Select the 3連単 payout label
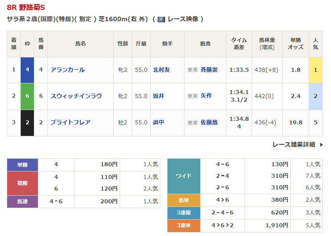 click(x=183, y=226)
